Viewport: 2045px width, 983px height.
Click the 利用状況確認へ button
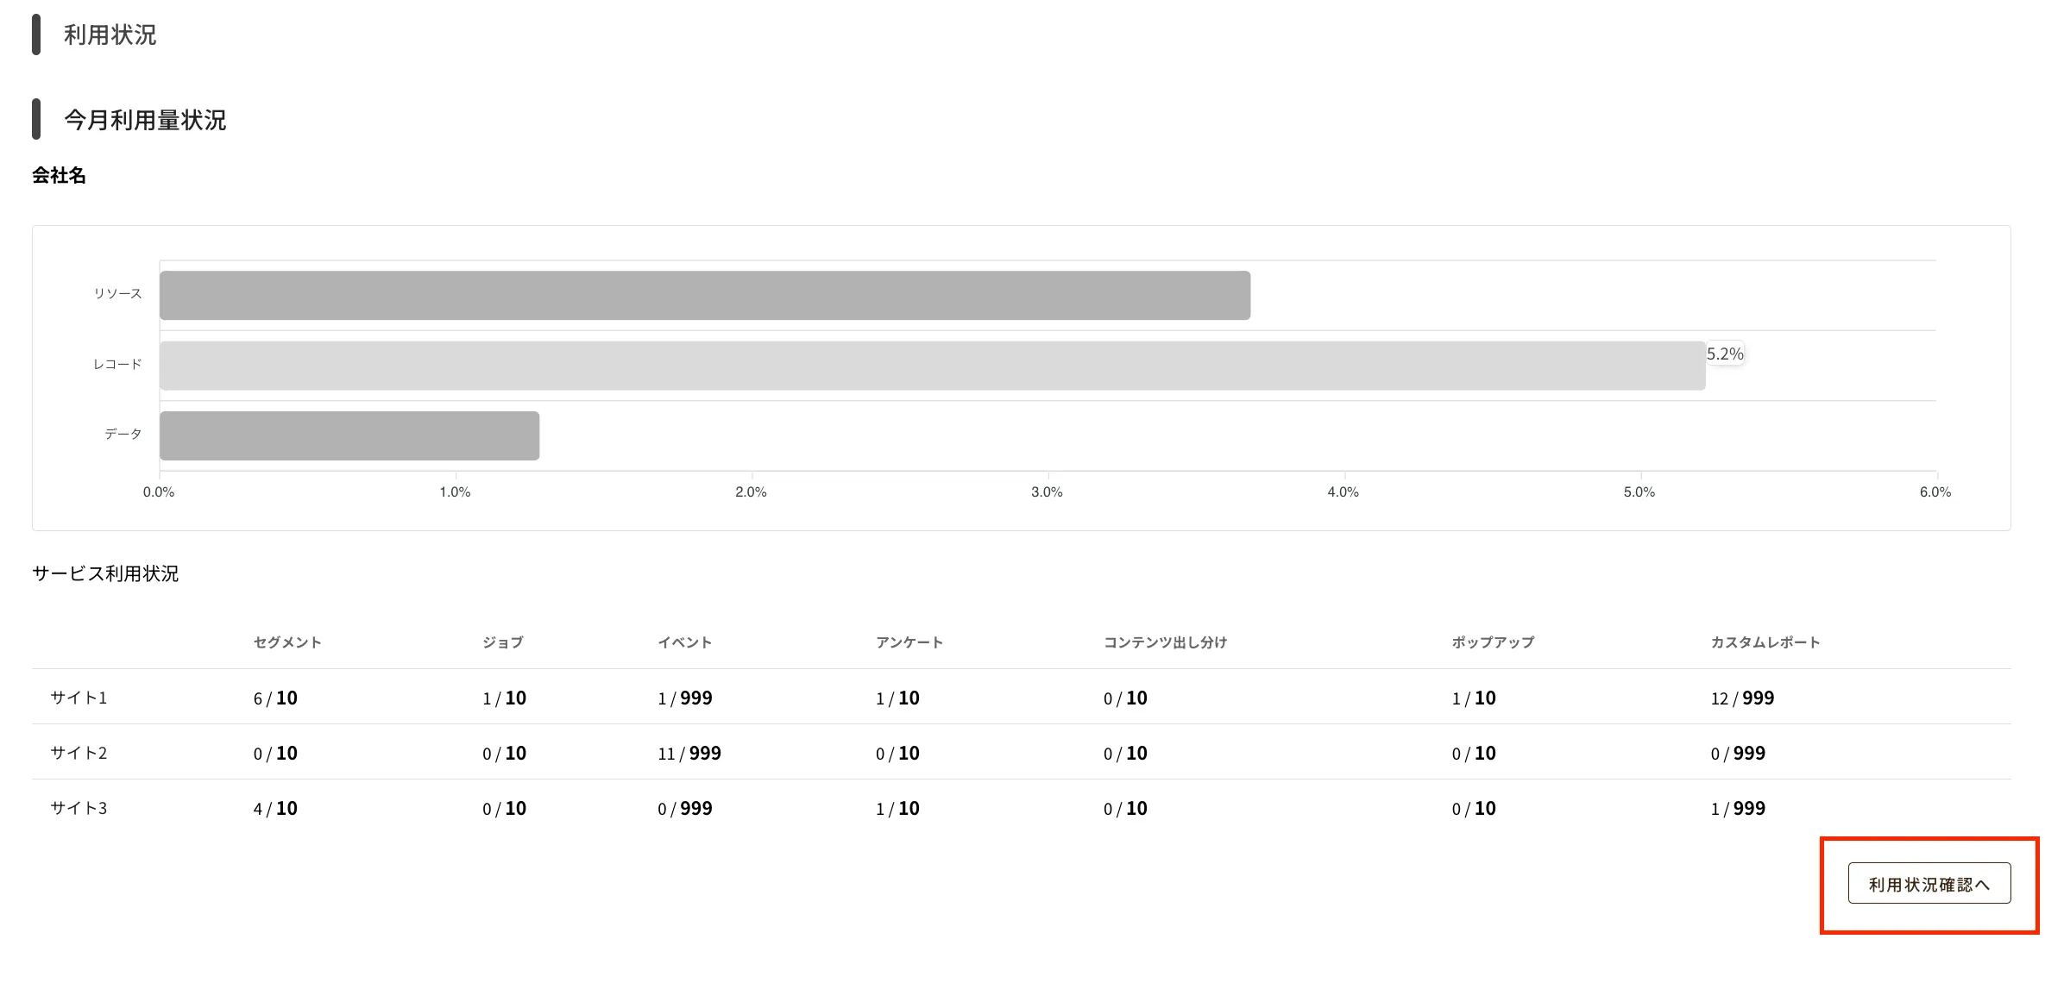pyautogui.click(x=1929, y=884)
